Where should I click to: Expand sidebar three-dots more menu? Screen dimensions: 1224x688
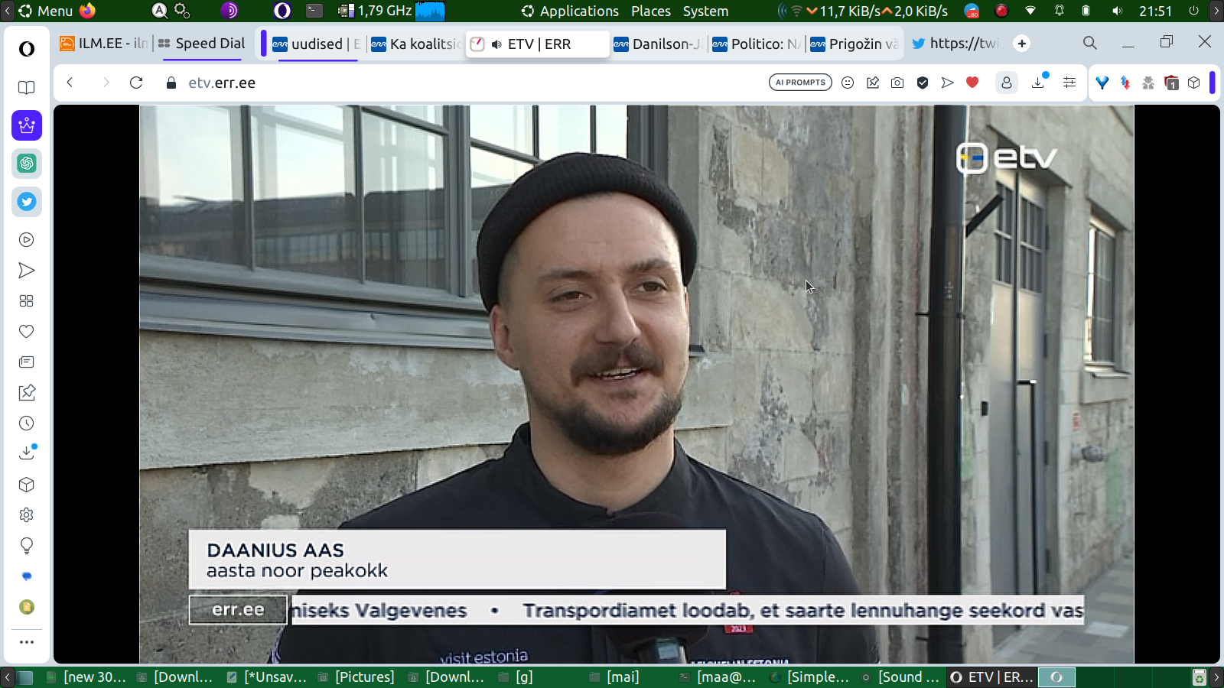click(x=27, y=642)
